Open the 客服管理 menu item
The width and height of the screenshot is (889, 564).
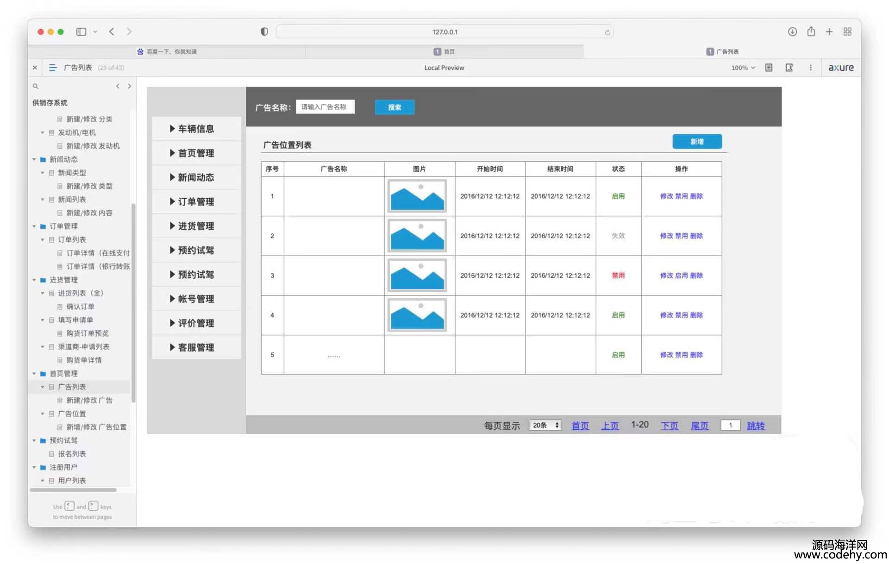(x=196, y=347)
